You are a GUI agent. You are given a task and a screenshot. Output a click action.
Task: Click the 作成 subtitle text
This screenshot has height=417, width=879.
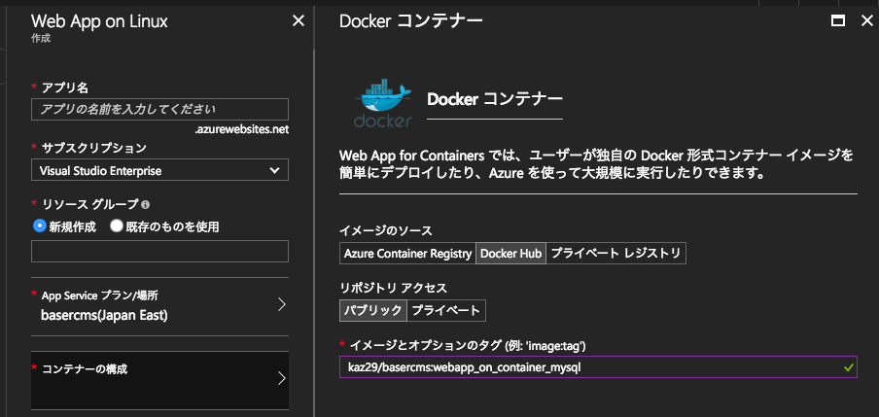[x=41, y=38]
